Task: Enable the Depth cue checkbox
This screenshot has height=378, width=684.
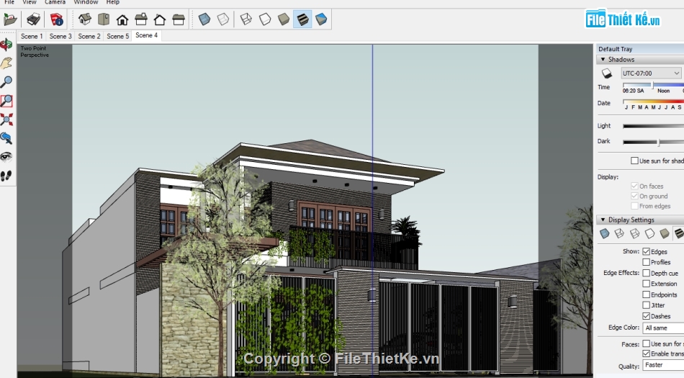Action: click(646, 273)
